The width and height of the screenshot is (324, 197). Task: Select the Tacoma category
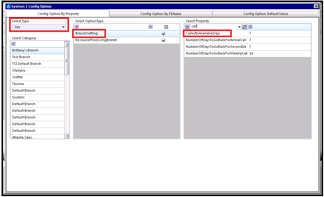(37, 84)
